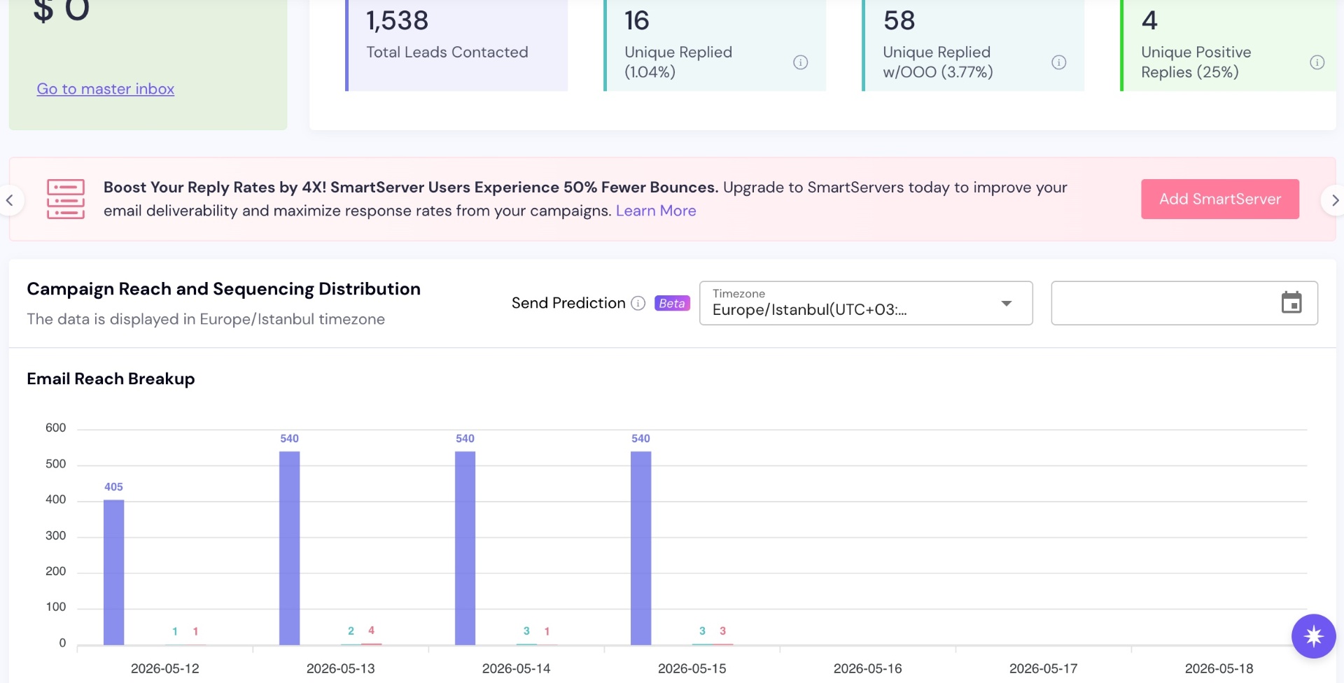
Task: Open the Learn More link in banner
Action: point(656,211)
